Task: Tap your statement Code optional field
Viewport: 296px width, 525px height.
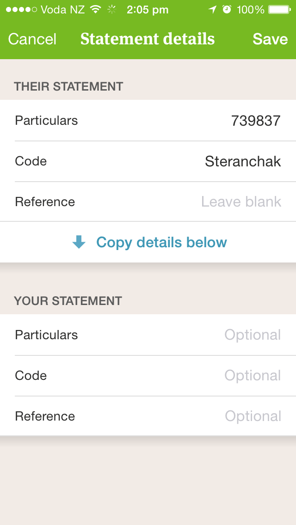Action: [148, 376]
